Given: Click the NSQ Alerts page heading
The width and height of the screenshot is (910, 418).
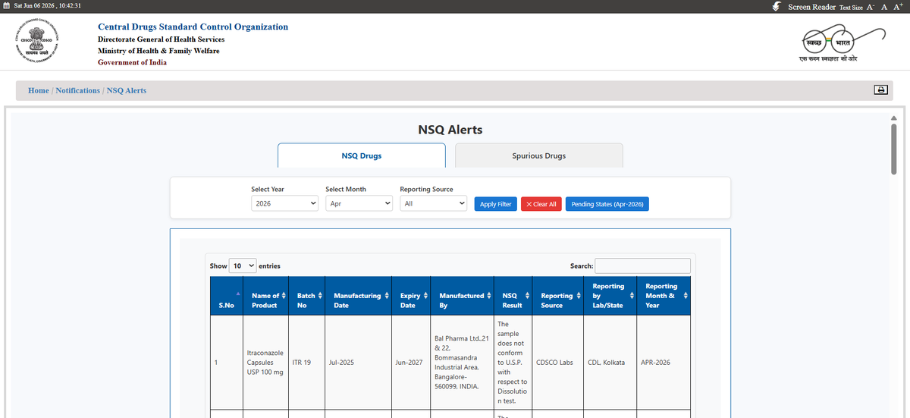Looking at the screenshot, I should tap(450, 130).
